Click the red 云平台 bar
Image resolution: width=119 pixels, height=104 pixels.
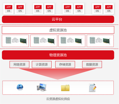(58, 19)
